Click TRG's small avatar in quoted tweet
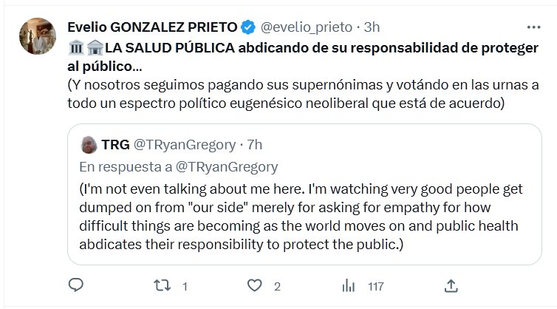Screen dimensions: 557x309 pyautogui.click(x=89, y=143)
